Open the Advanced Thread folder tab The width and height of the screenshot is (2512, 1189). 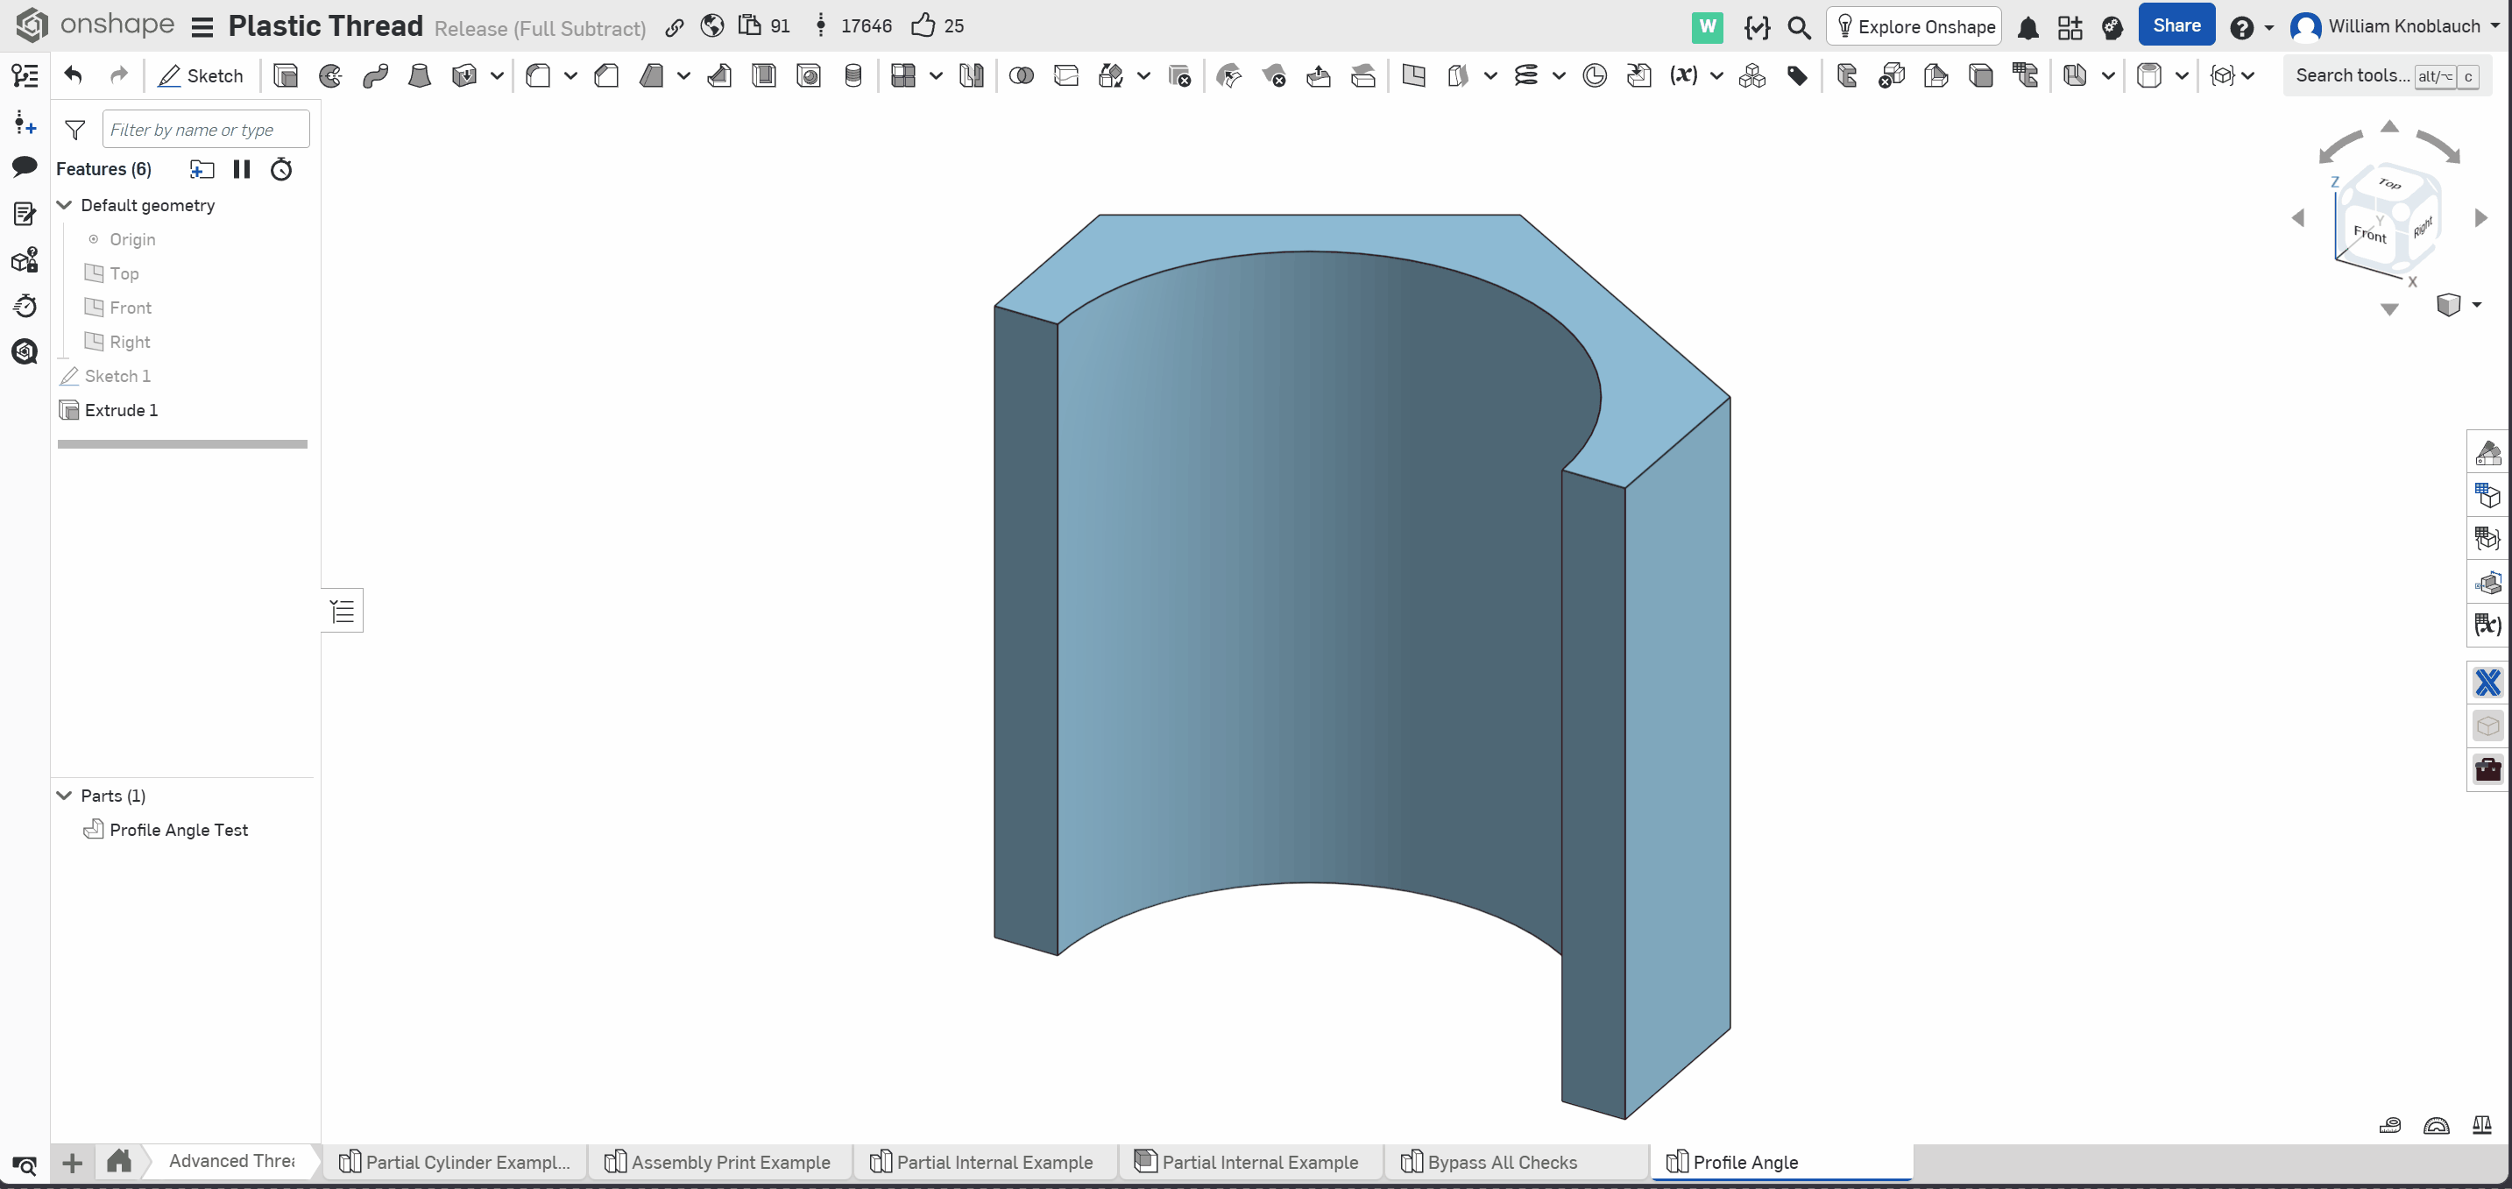pos(232,1161)
